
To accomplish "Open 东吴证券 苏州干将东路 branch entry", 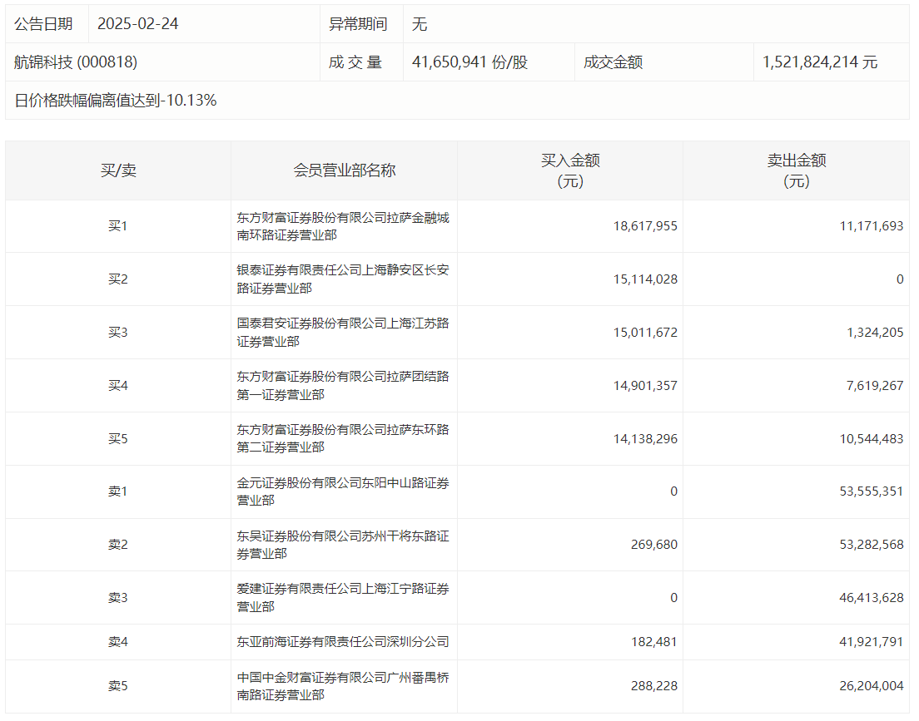I will pos(342,545).
